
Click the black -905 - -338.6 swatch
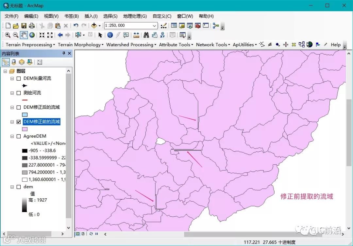pos(25,151)
